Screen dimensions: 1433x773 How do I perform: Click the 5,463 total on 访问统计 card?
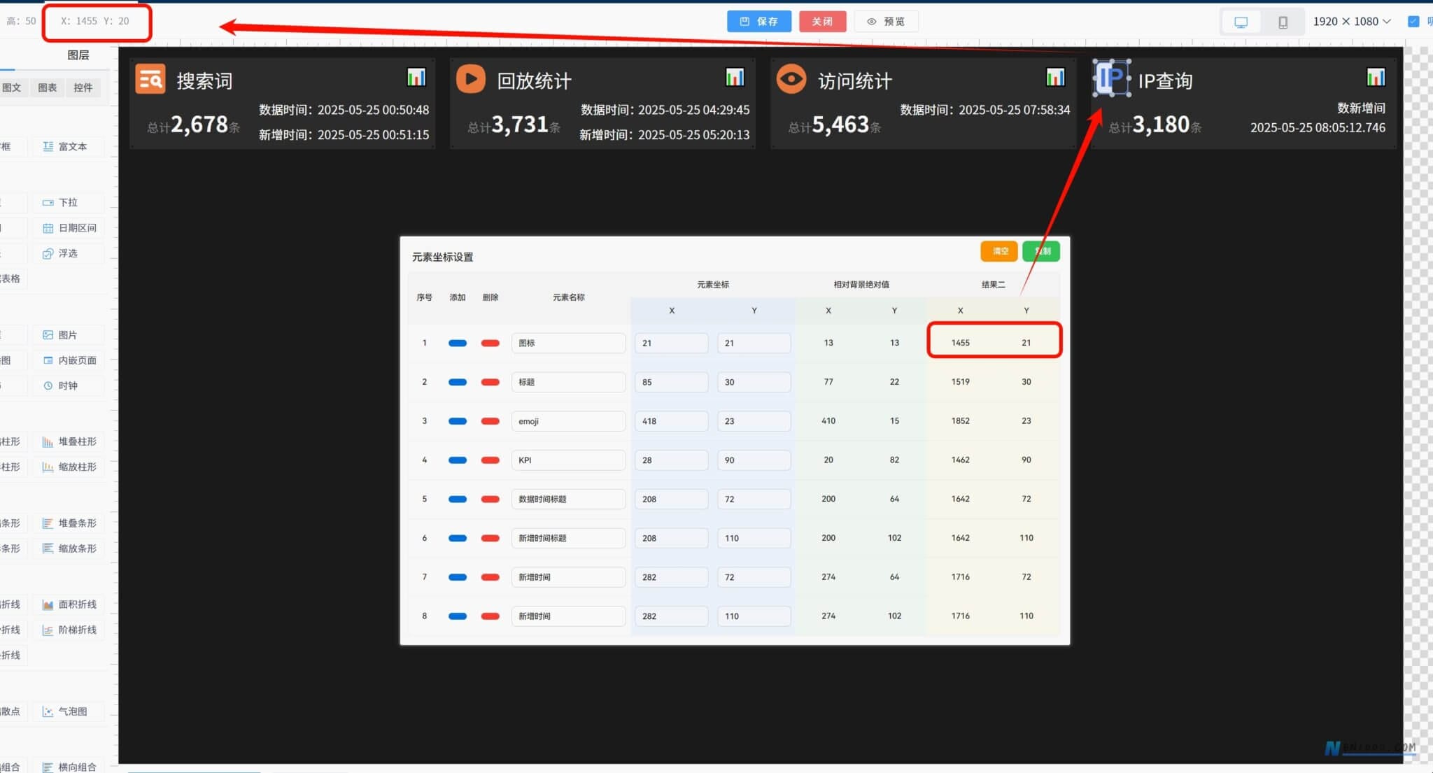(840, 125)
